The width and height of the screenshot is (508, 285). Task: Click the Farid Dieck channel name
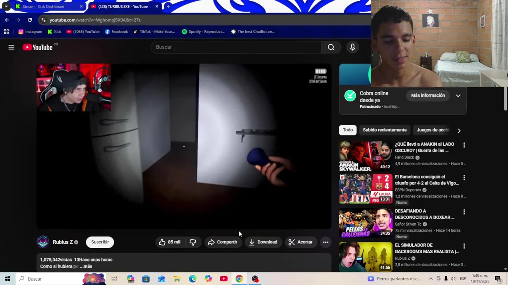pyautogui.click(x=404, y=157)
